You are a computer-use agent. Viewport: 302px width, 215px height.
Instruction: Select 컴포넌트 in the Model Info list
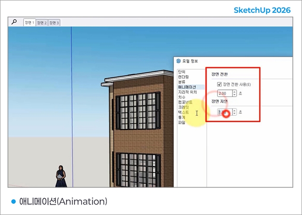click(x=185, y=102)
